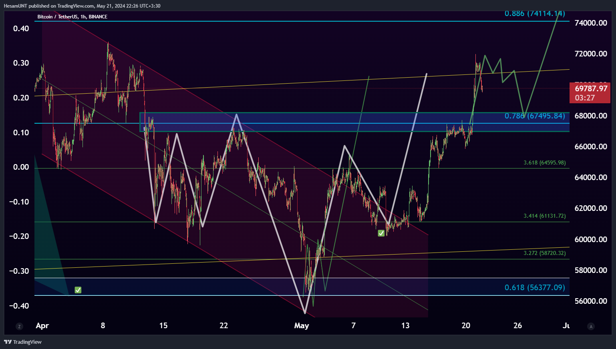Click −0.40 on the left scale
The width and height of the screenshot is (616, 349).
(x=19, y=306)
